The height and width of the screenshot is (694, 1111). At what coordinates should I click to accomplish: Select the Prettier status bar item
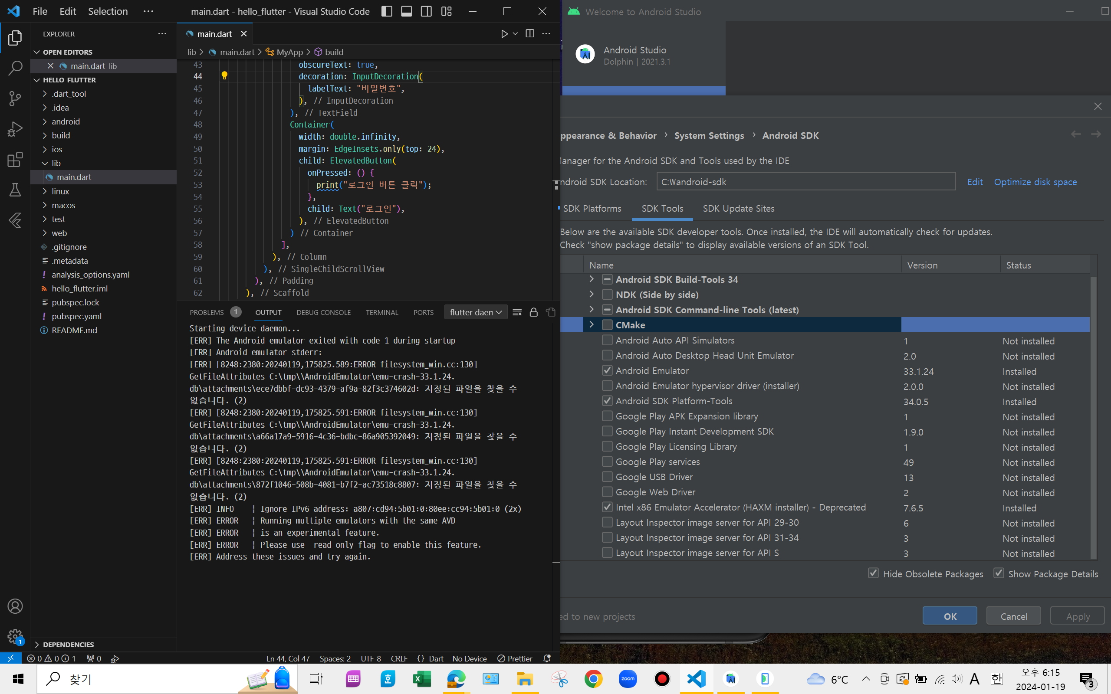(515, 658)
